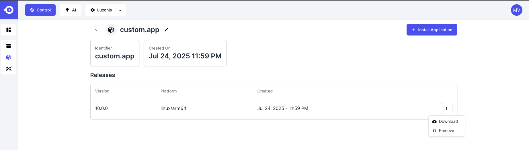Screen dimensions: 529x150
Task: Click the Luxonis team settings button
Action: click(x=101, y=10)
